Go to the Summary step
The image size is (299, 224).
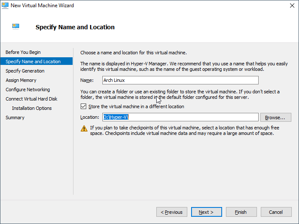(x=15, y=118)
